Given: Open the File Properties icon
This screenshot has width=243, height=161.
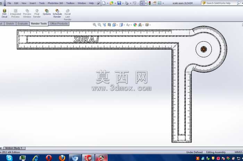Looking at the screenshot, I should pos(154,3).
